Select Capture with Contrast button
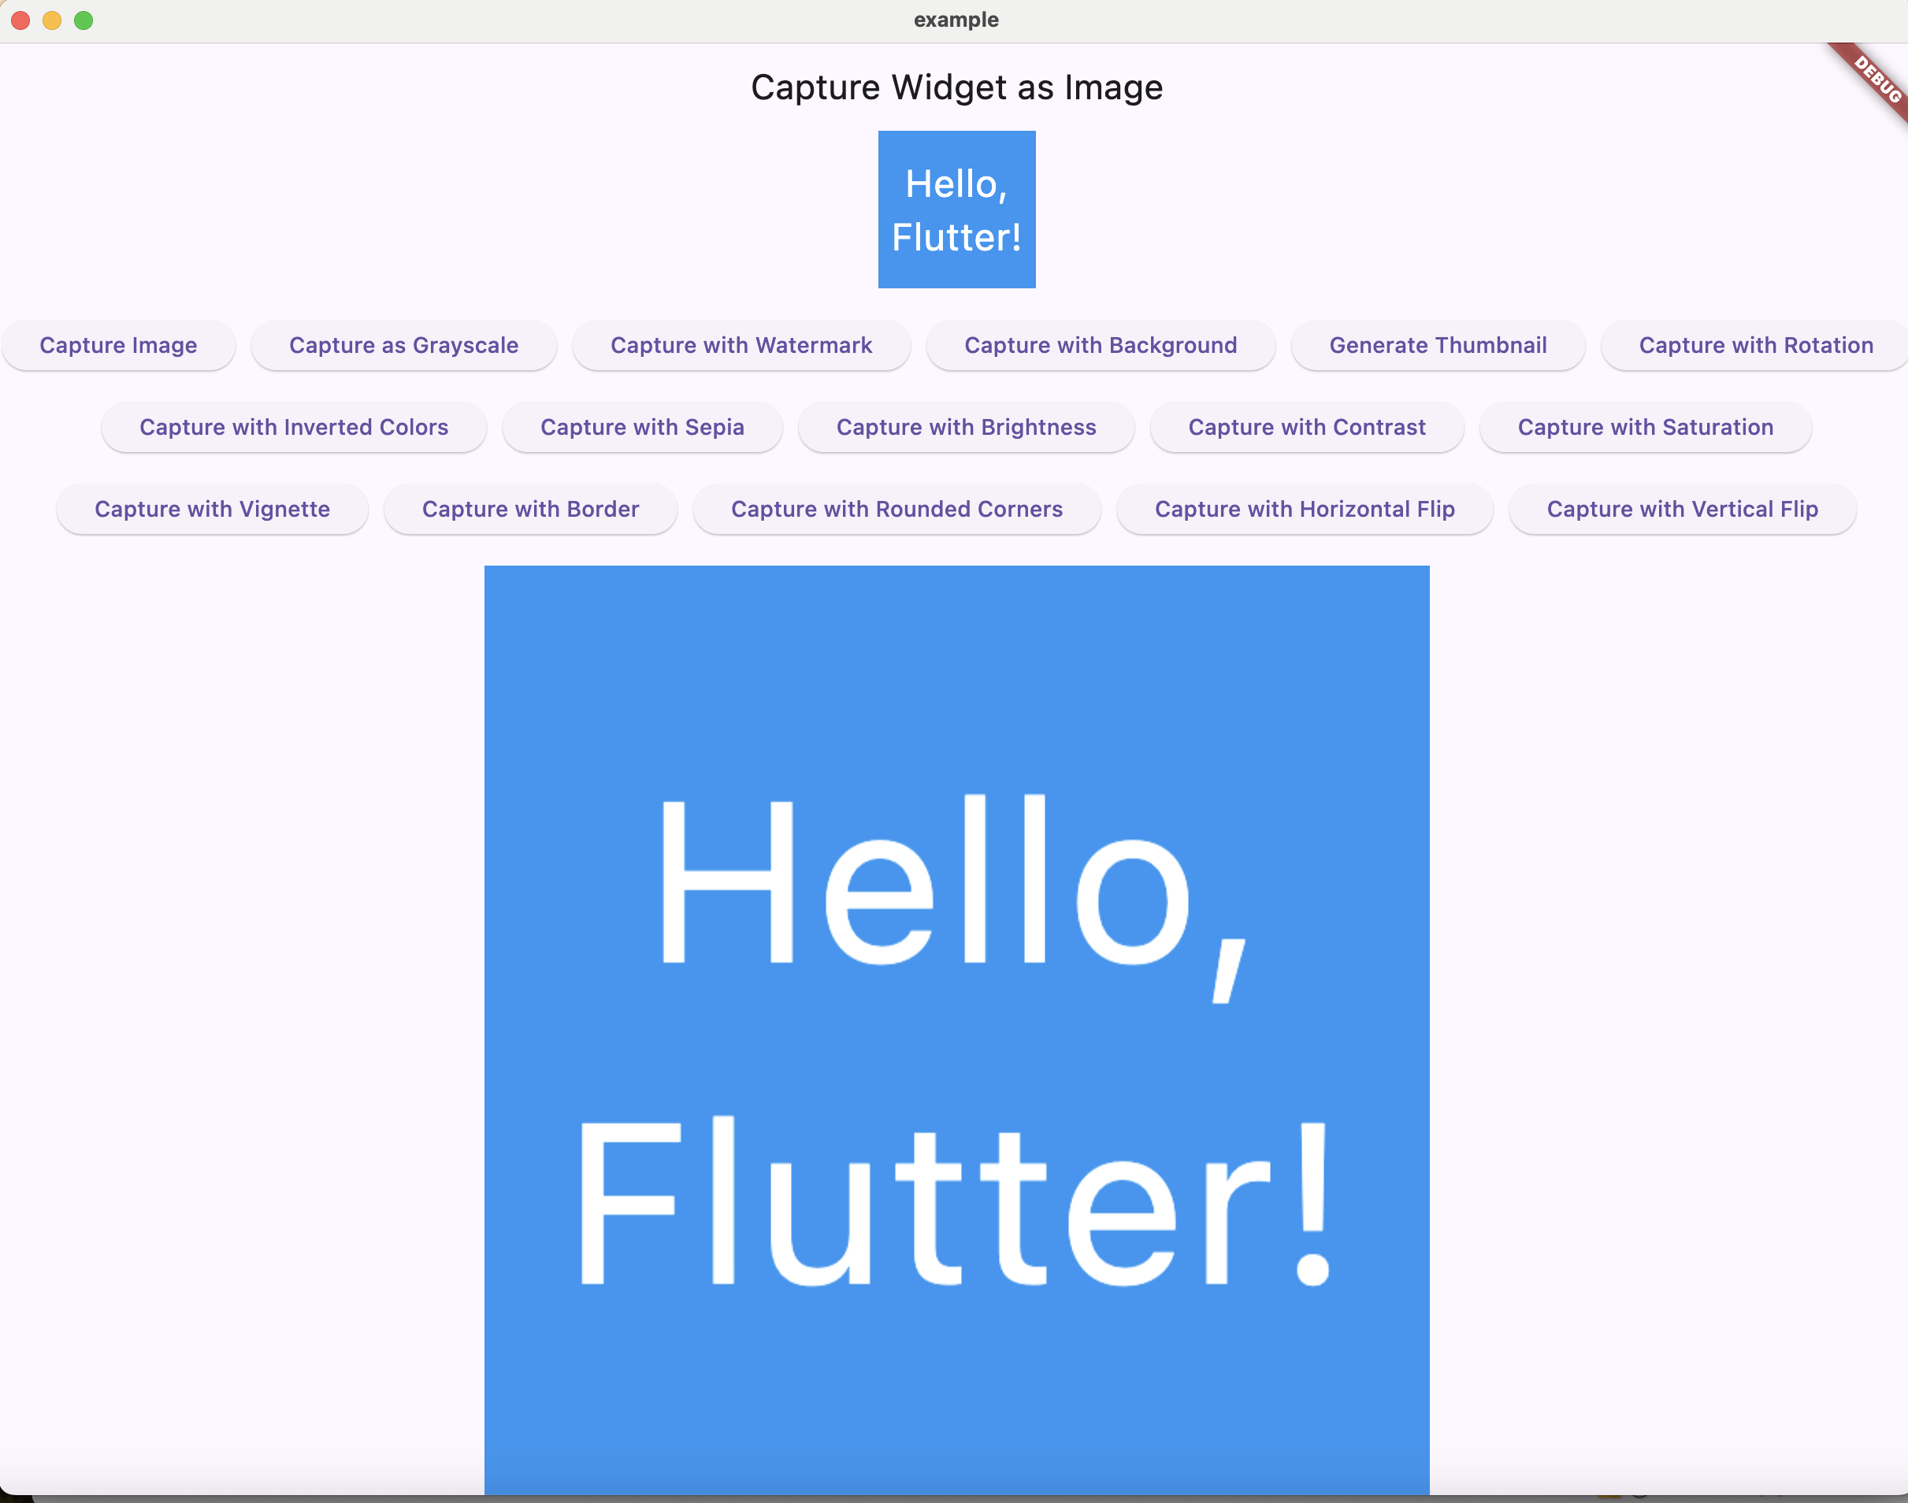Screen dimensions: 1908x1503 [x=1306, y=427]
